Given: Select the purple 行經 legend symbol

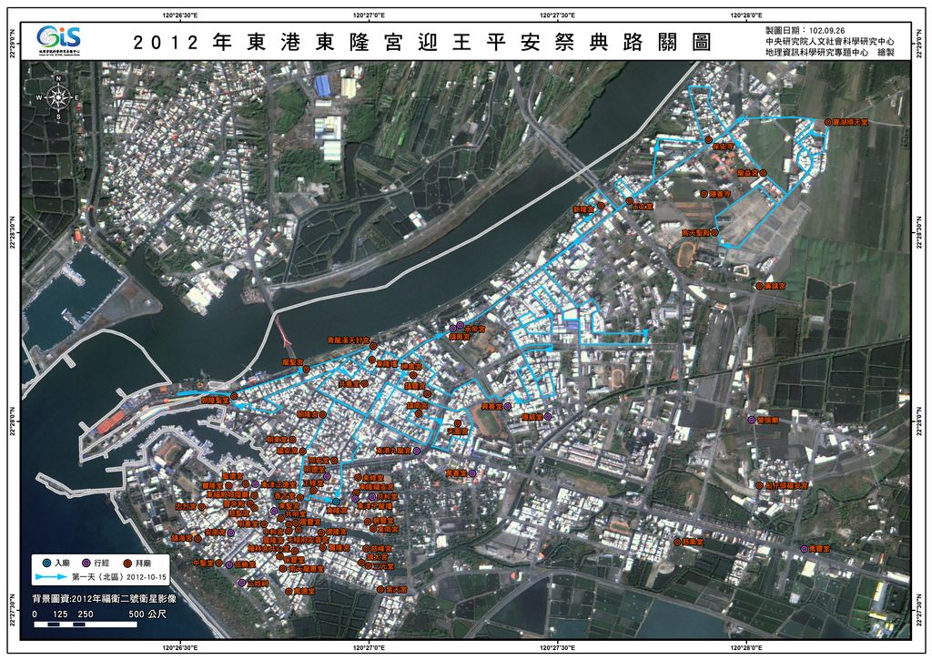Looking at the screenshot, I should pos(86,562).
